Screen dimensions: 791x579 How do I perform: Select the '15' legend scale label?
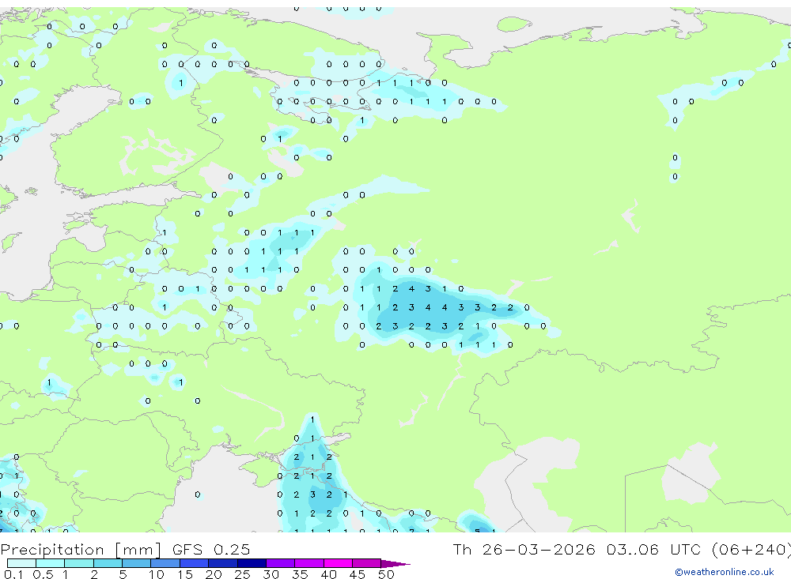[x=185, y=574]
